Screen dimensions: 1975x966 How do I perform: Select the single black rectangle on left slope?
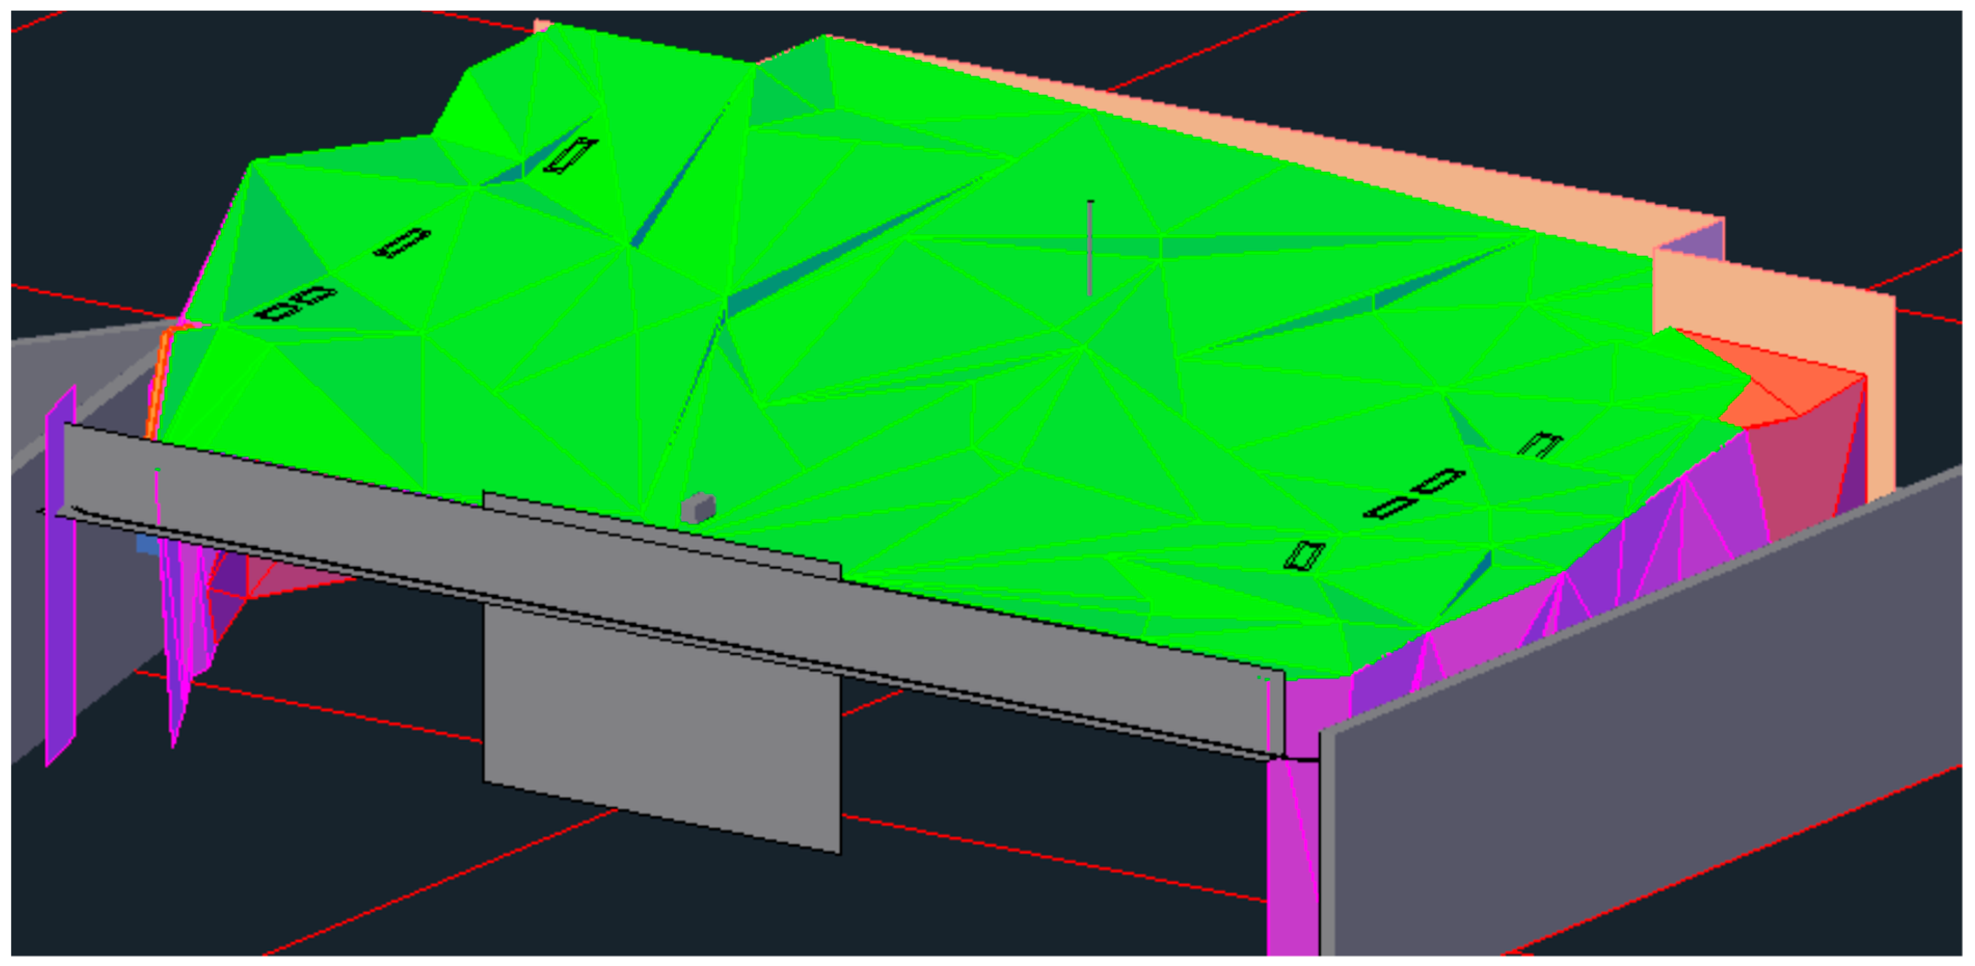tap(402, 243)
